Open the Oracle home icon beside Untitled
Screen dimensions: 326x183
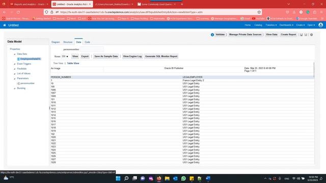5,25
